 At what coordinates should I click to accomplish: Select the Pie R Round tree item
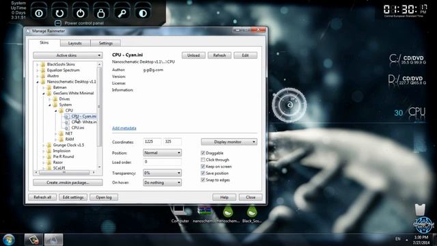64,156
